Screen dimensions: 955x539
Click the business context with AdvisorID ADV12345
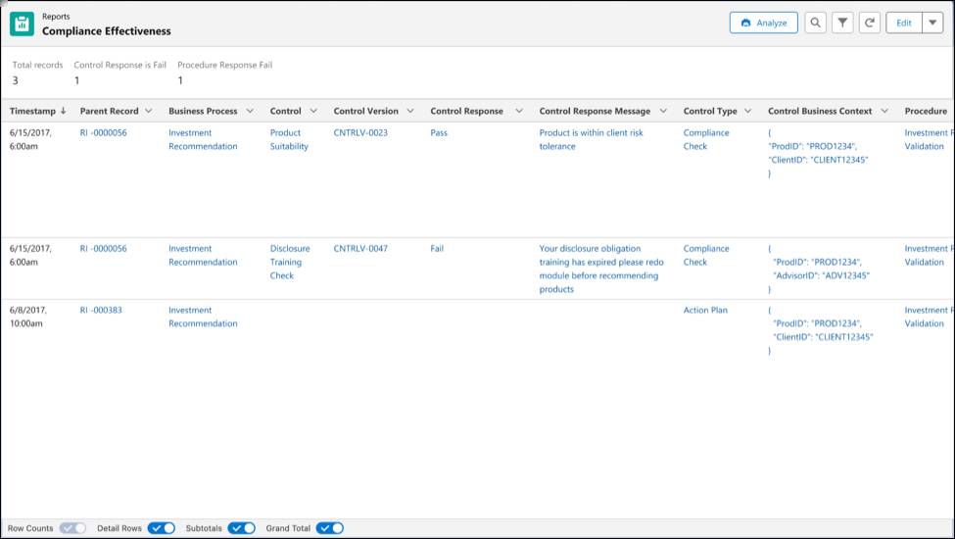click(819, 269)
